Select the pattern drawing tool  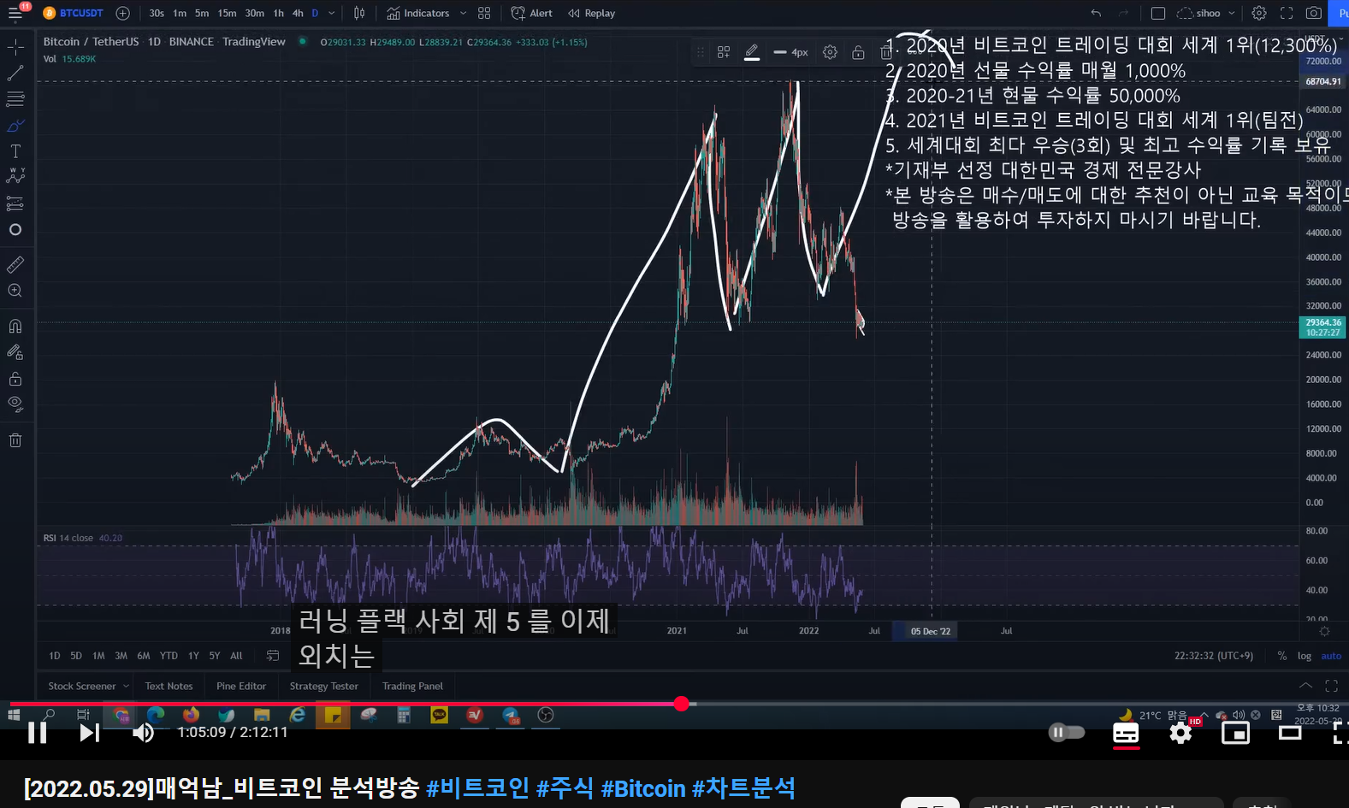pyautogui.click(x=15, y=176)
